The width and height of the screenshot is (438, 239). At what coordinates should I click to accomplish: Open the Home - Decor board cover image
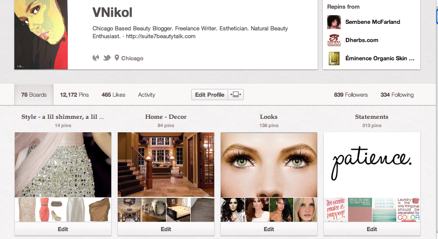166,165
